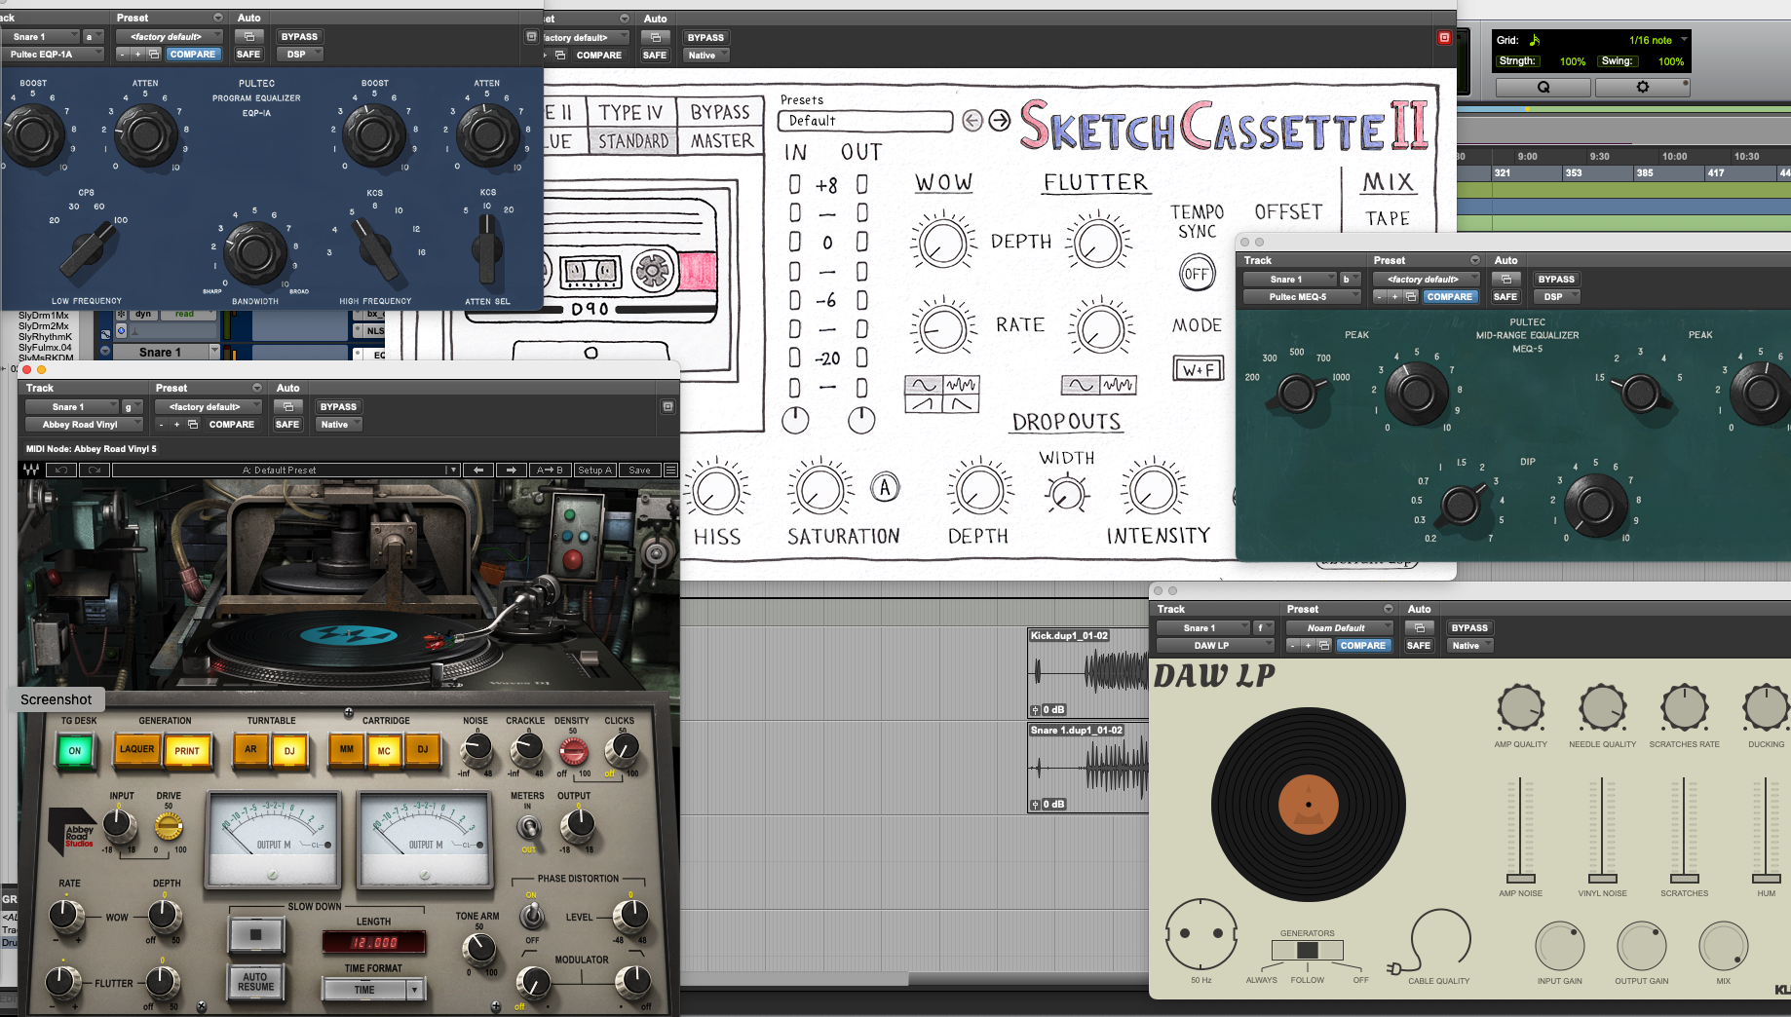Screen dimensions: 1791x1017
Task: Toggle the TG Desk ON button
Action: coord(75,750)
